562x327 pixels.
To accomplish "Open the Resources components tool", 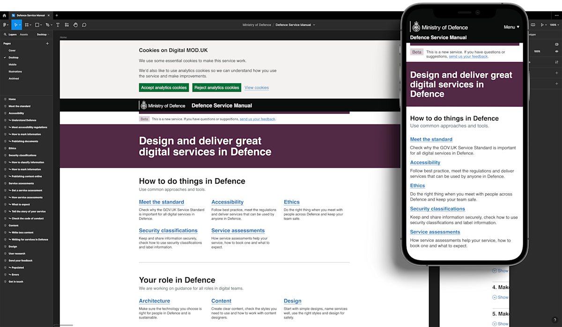I will (x=67, y=25).
